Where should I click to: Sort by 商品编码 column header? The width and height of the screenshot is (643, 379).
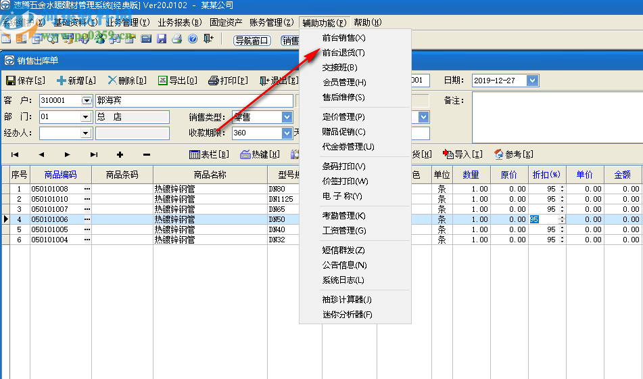pos(61,175)
